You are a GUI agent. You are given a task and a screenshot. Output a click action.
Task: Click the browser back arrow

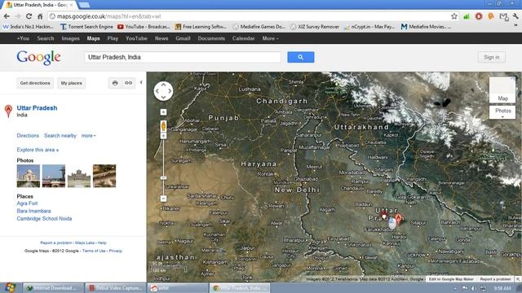7,16
